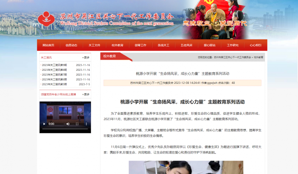Click the article photo below the text

point(186,167)
